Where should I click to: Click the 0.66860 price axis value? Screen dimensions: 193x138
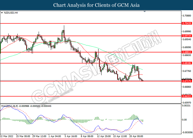[x=187, y=87]
